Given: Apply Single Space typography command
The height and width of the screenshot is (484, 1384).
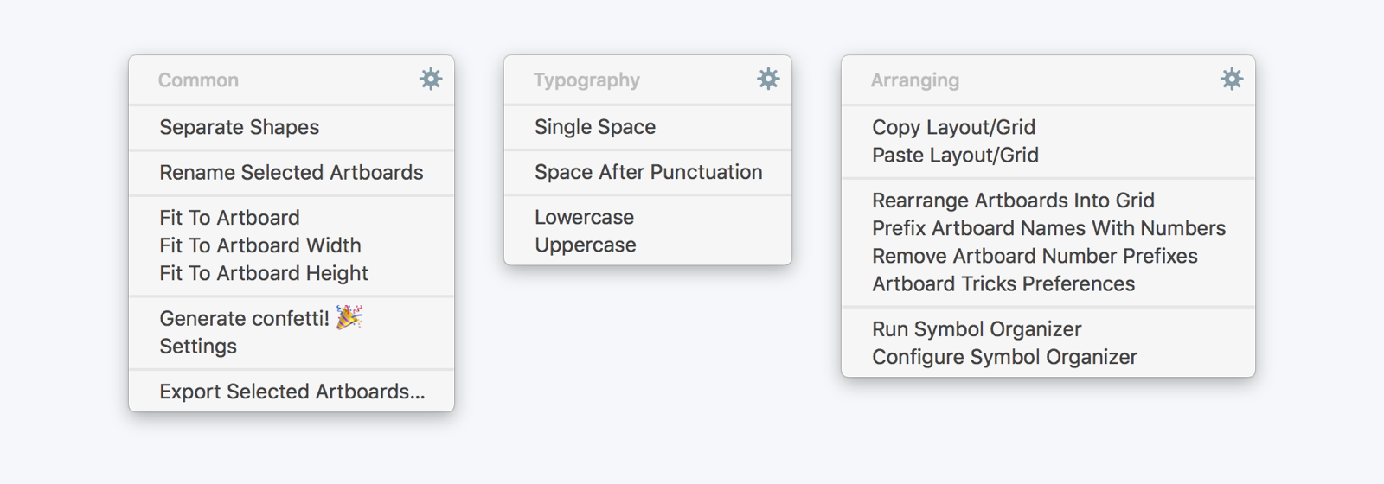Looking at the screenshot, I should pos(595,127).
